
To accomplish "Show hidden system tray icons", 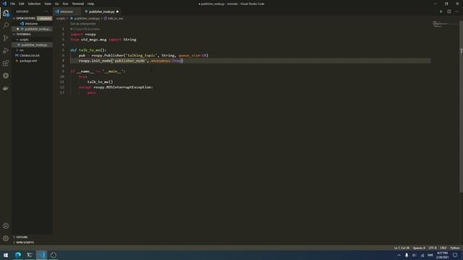I will [399, 255].
